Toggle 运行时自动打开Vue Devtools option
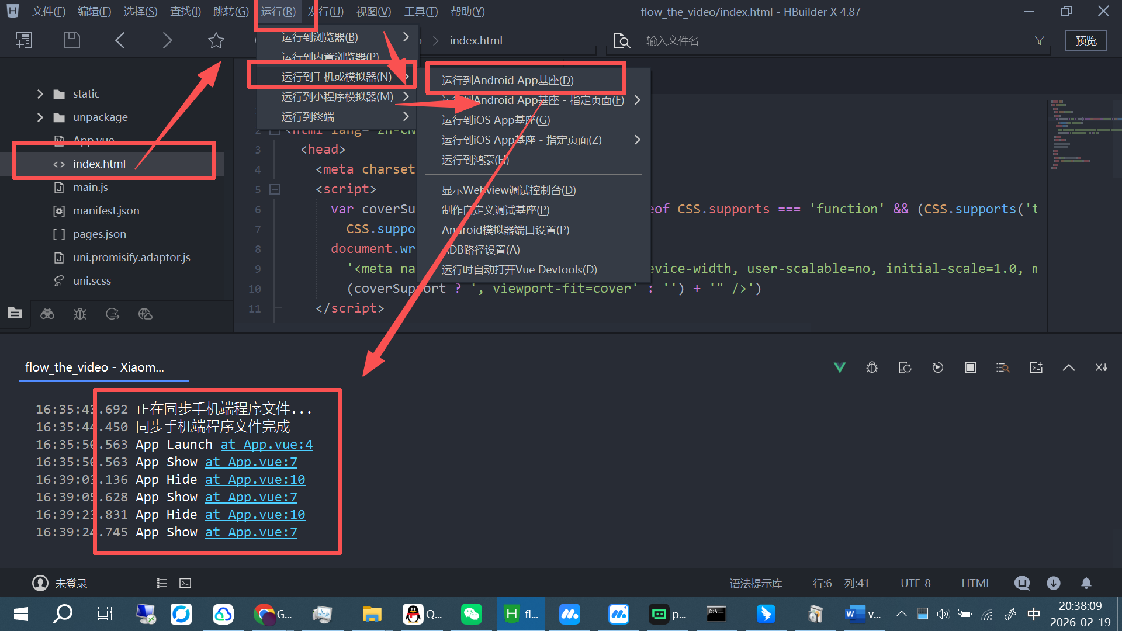 [519, 269]
